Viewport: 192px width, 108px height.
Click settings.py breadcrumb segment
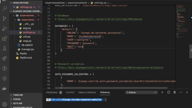(x=100, y=3)
